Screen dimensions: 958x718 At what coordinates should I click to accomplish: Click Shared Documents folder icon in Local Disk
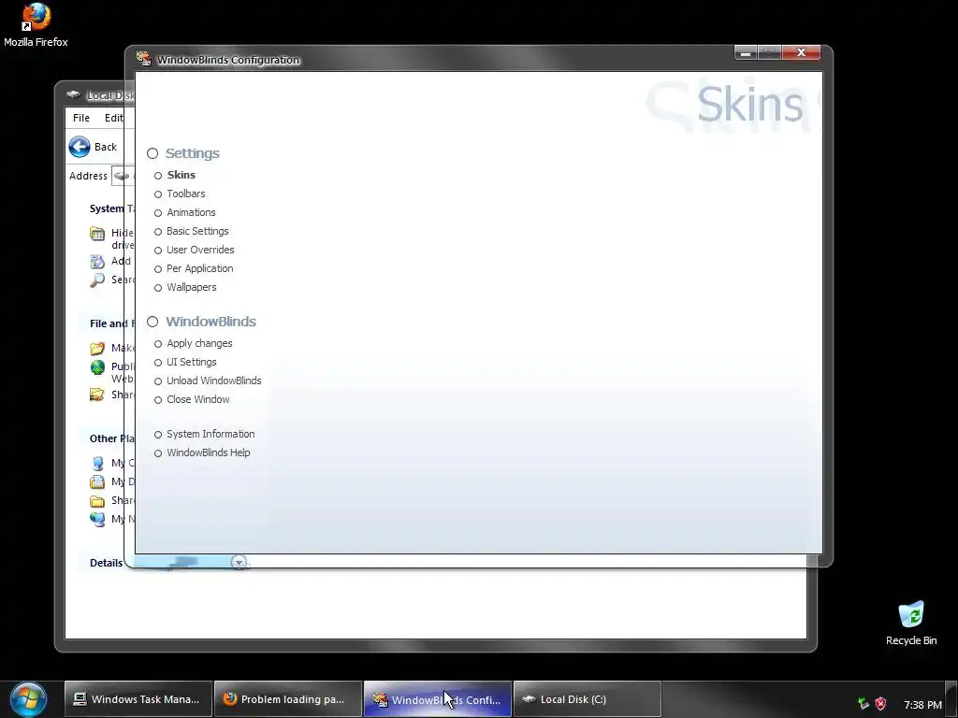click(x=97, y=501)
